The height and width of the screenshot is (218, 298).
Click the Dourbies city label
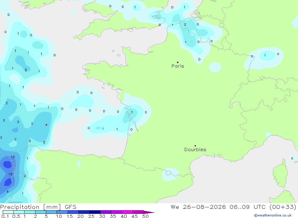pyautogui.click(x=195, y=150)
